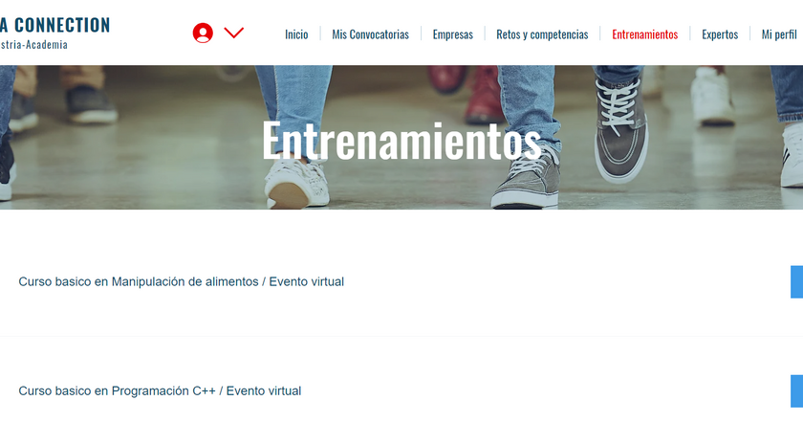Select the Entrenamientos menu item
Viewport: 803px width, 423px height.
(644, 34)
